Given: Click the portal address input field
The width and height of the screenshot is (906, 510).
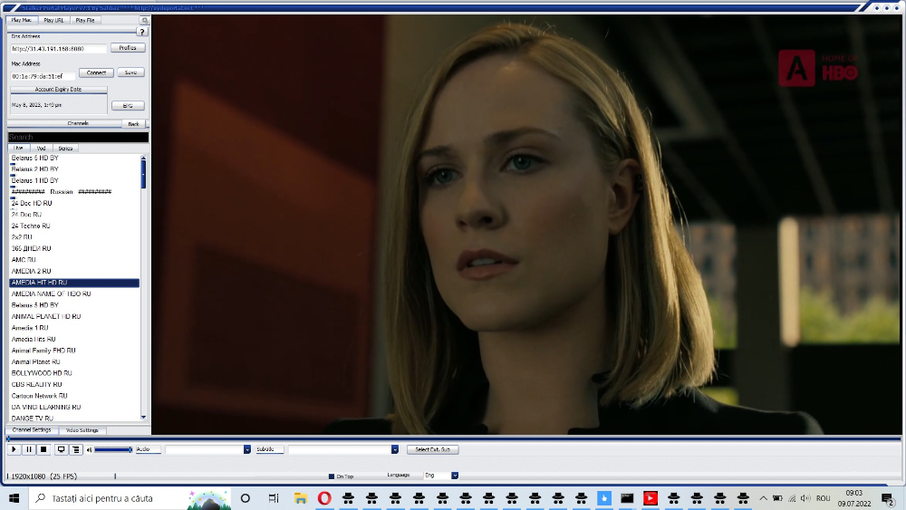Looking at the screenshot, I should click(x=58, y=49).
